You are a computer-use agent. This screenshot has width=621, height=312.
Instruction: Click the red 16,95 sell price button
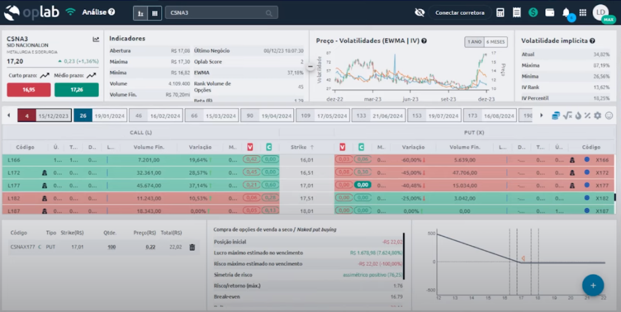[x=29, y=89]
